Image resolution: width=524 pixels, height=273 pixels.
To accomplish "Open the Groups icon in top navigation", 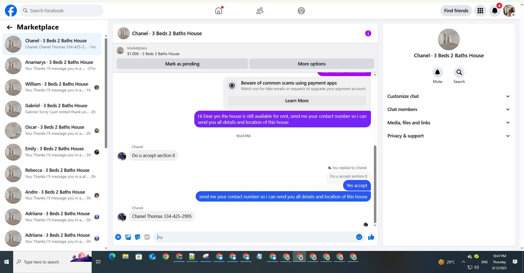I will 301,11.
